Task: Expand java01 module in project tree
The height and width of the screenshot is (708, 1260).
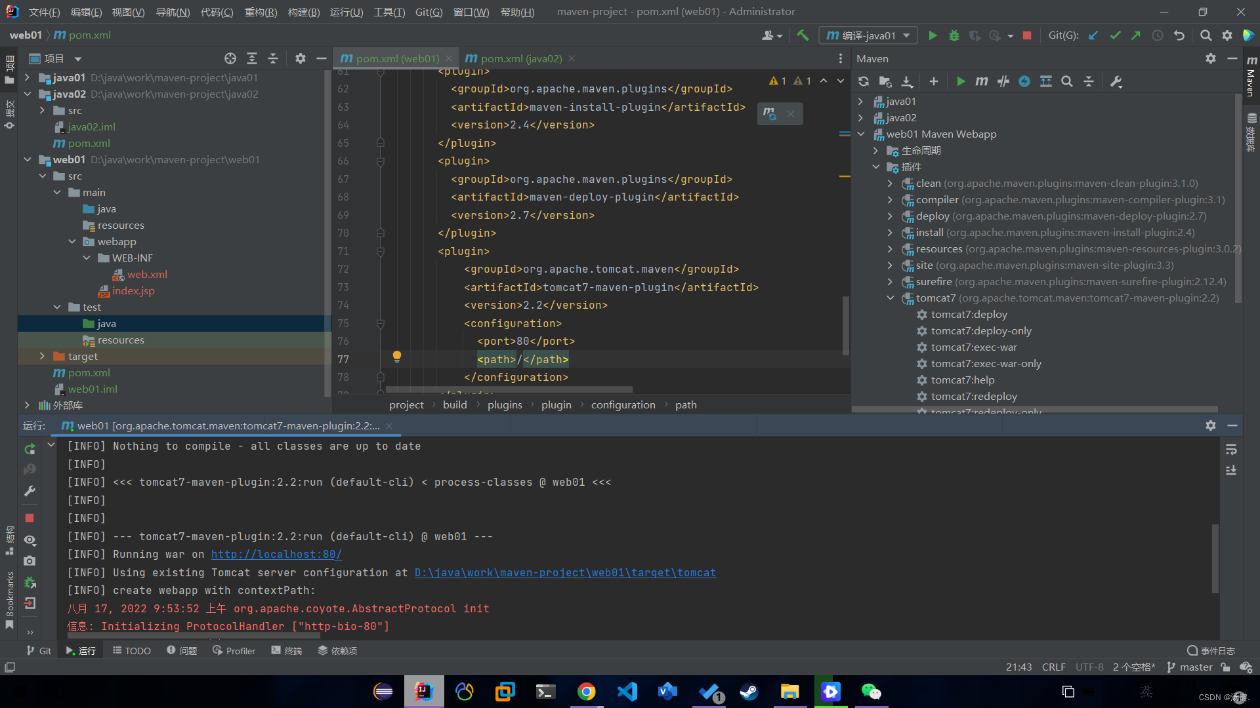Action: 27,78
